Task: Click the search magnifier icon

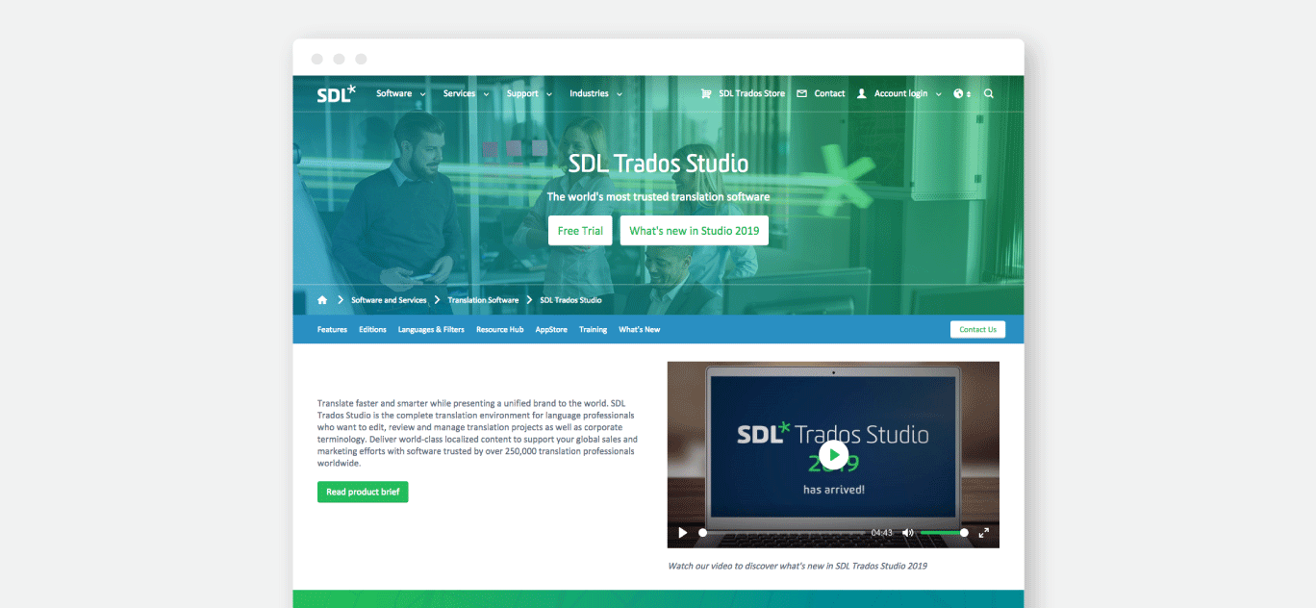Action: (988, 92)
